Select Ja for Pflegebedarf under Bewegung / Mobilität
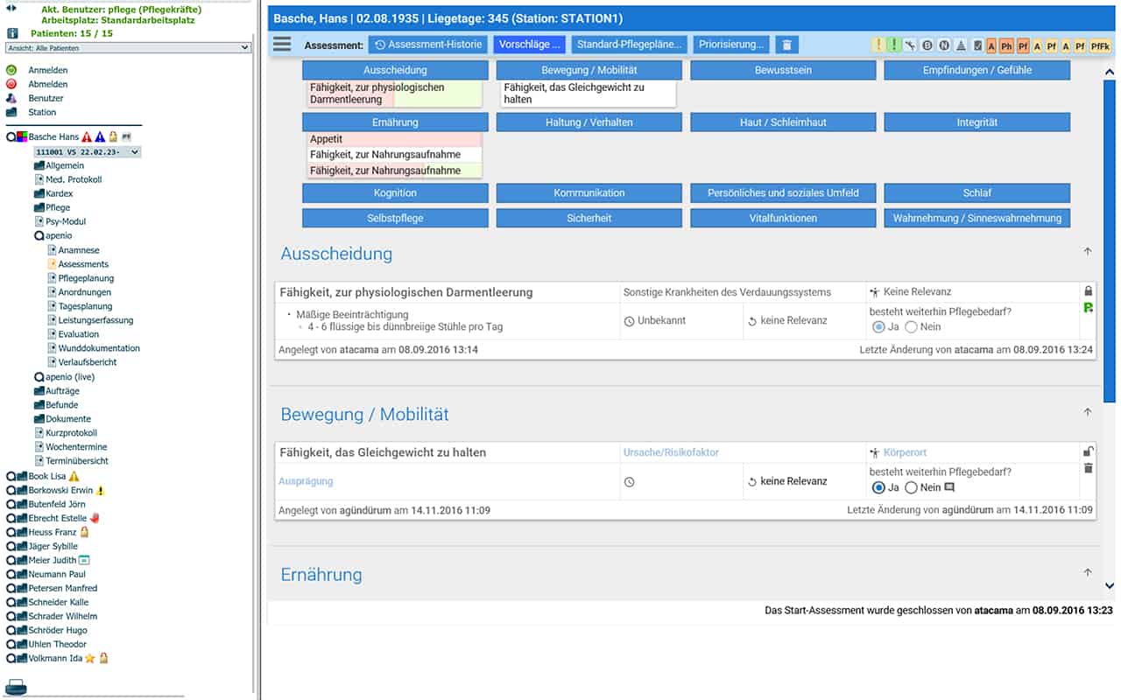 pyautogui.click(x=878, y=487)
